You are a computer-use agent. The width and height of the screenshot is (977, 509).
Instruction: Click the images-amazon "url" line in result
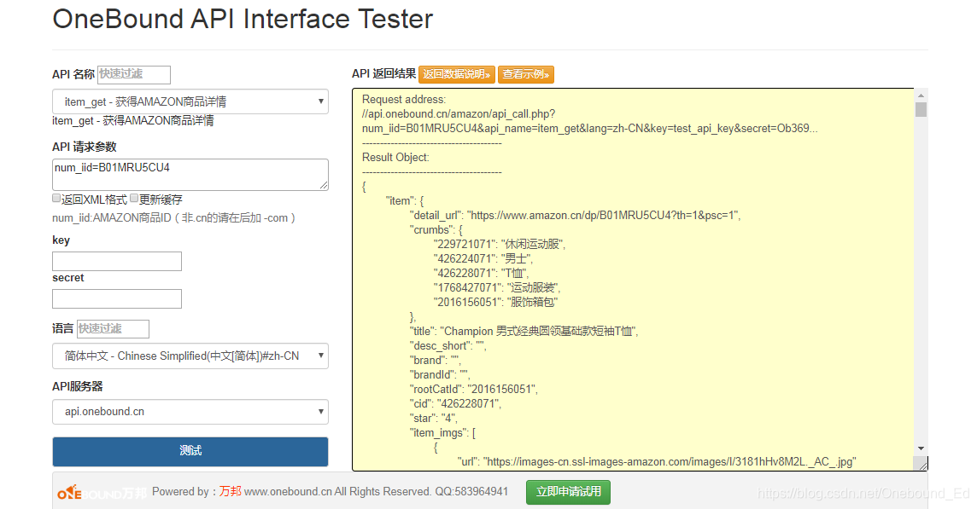(x=657, y=462)
